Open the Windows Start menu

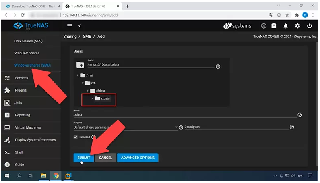pyautogui.click(x=7, y=176)
